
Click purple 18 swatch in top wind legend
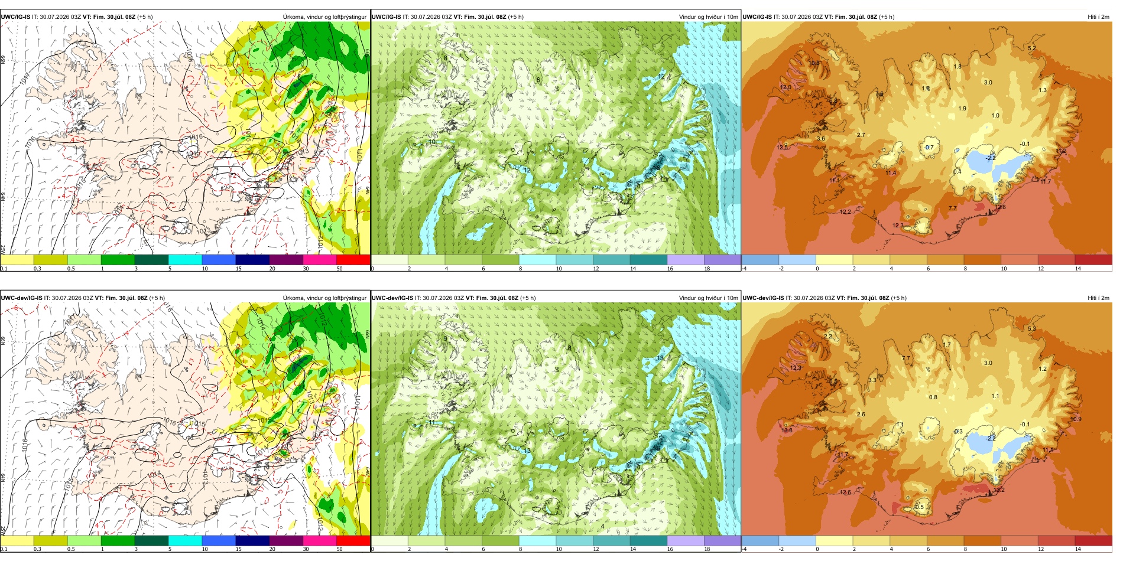722,260
